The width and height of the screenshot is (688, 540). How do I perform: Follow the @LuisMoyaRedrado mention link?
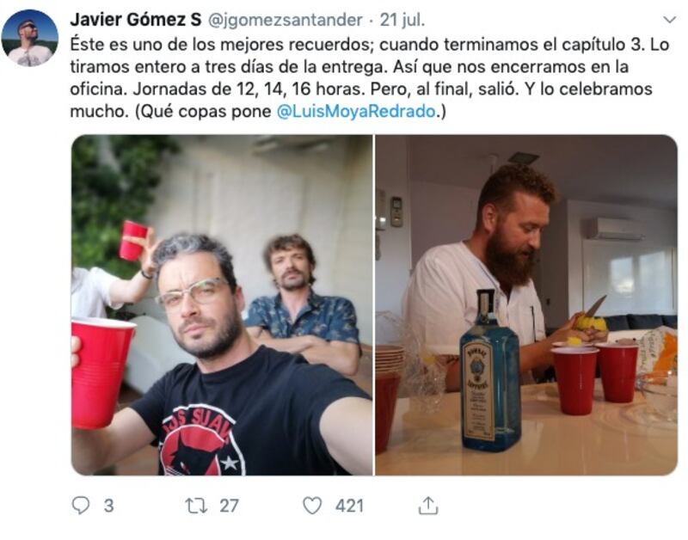point(356,112)
